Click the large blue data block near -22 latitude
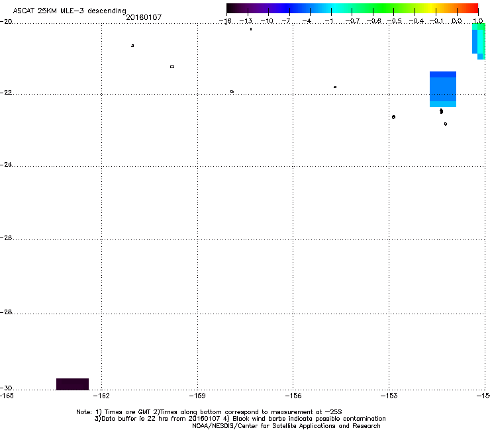This screenshot has height=430, width=490. pyautogui.click(x=443, y=89)
